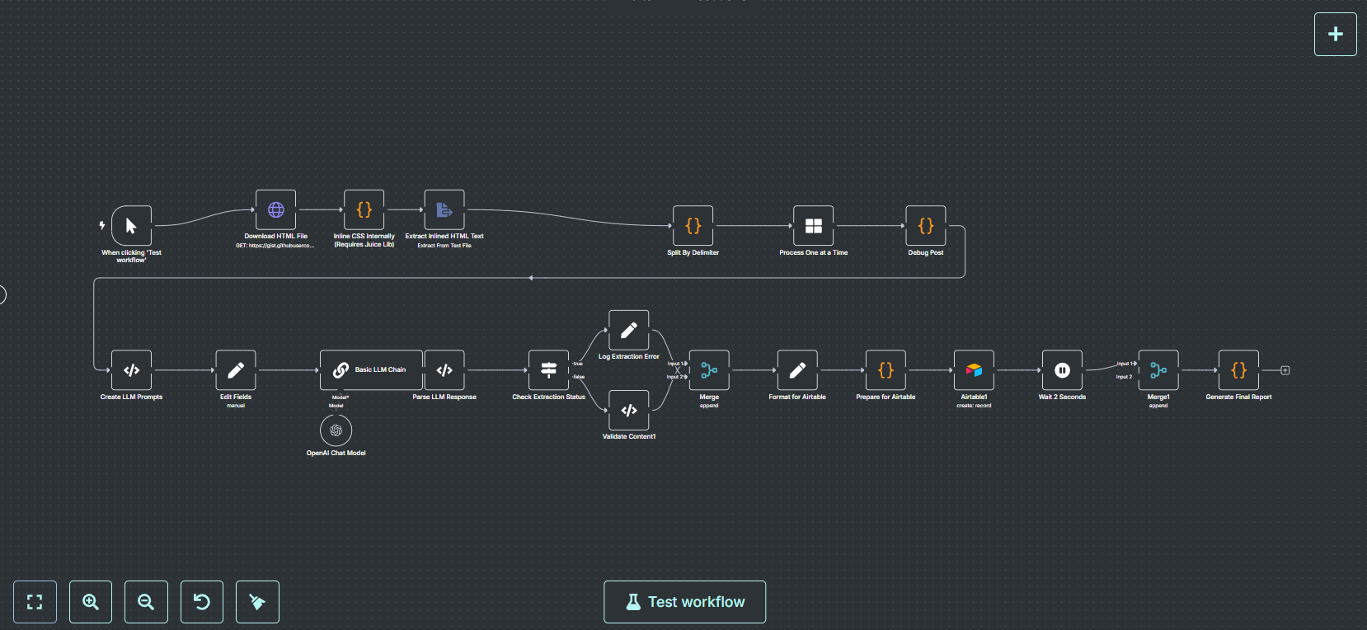This screenshot has width=1367, height=630.
Task: Open the Merge1 append node
Action: [x=1158, y=370]
